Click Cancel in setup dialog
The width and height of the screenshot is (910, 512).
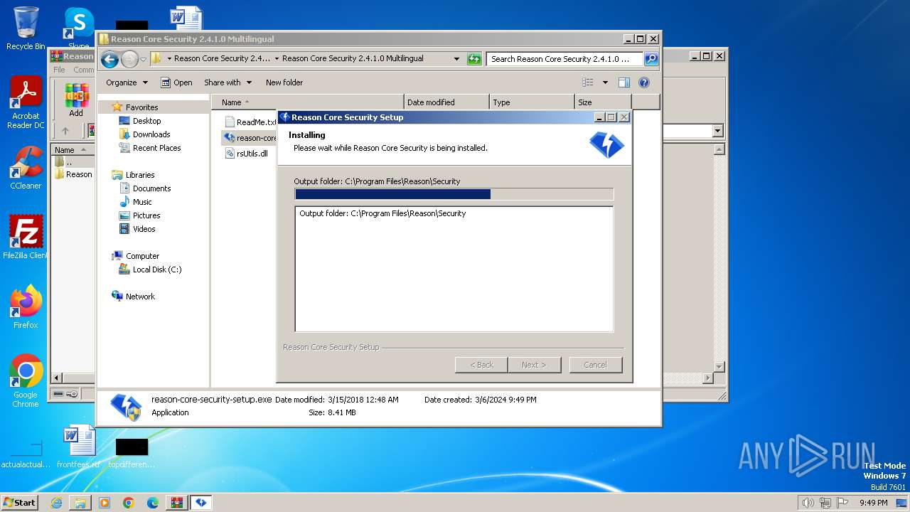tap(595, 365)
